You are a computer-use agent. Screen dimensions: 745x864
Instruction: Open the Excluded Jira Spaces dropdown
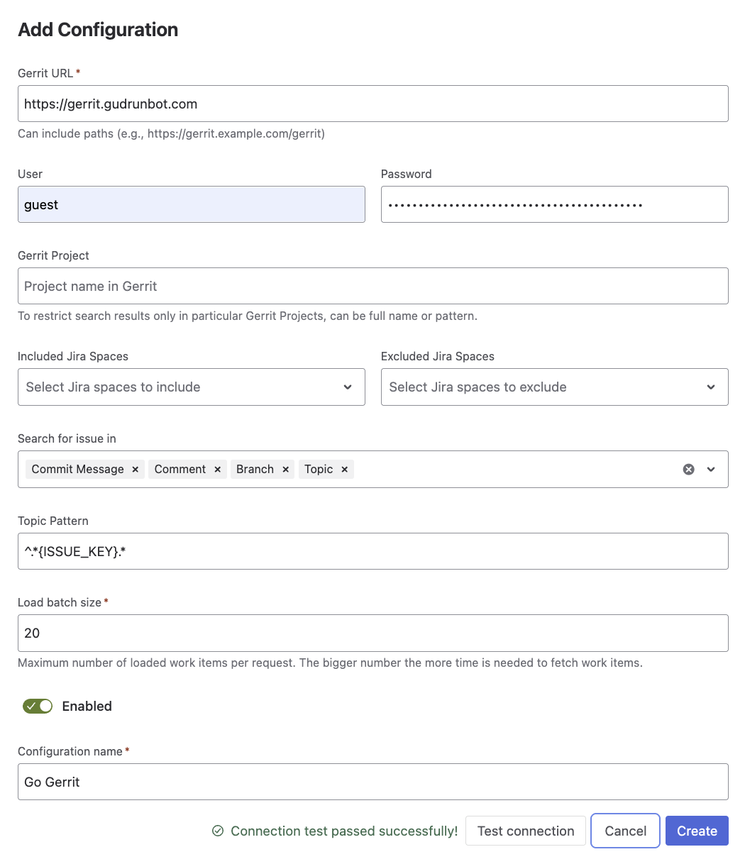pyautogui.click(x=554, y=387)
